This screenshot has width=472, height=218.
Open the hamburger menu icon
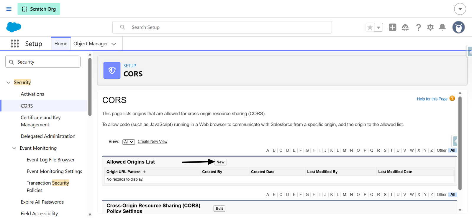tap(9, 9)
